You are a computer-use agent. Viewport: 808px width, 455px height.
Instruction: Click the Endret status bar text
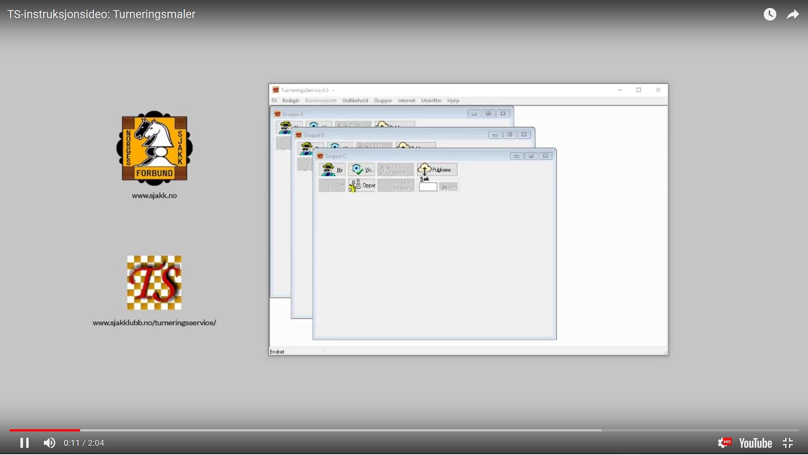(277, 352)
